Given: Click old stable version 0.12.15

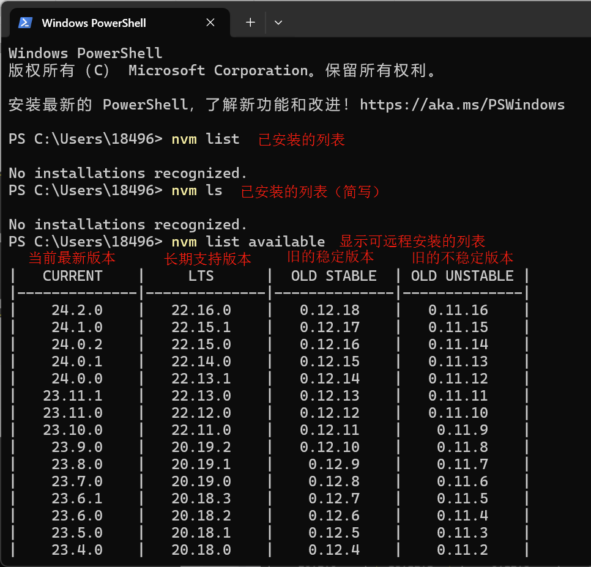Looking at the screenshot, I should coord(329,361).
